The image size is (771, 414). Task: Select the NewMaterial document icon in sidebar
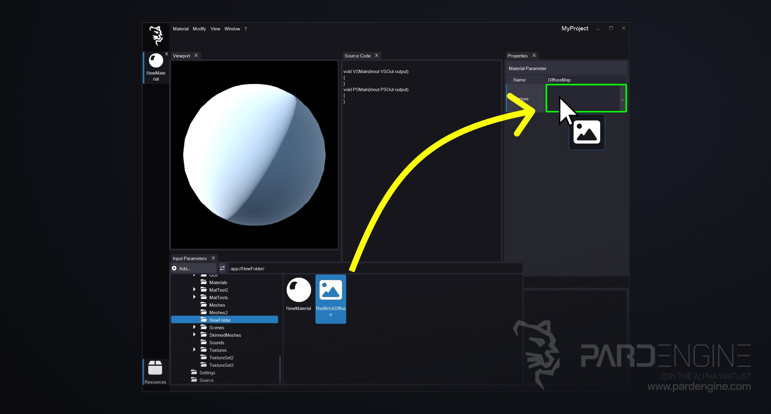[156, 61]
